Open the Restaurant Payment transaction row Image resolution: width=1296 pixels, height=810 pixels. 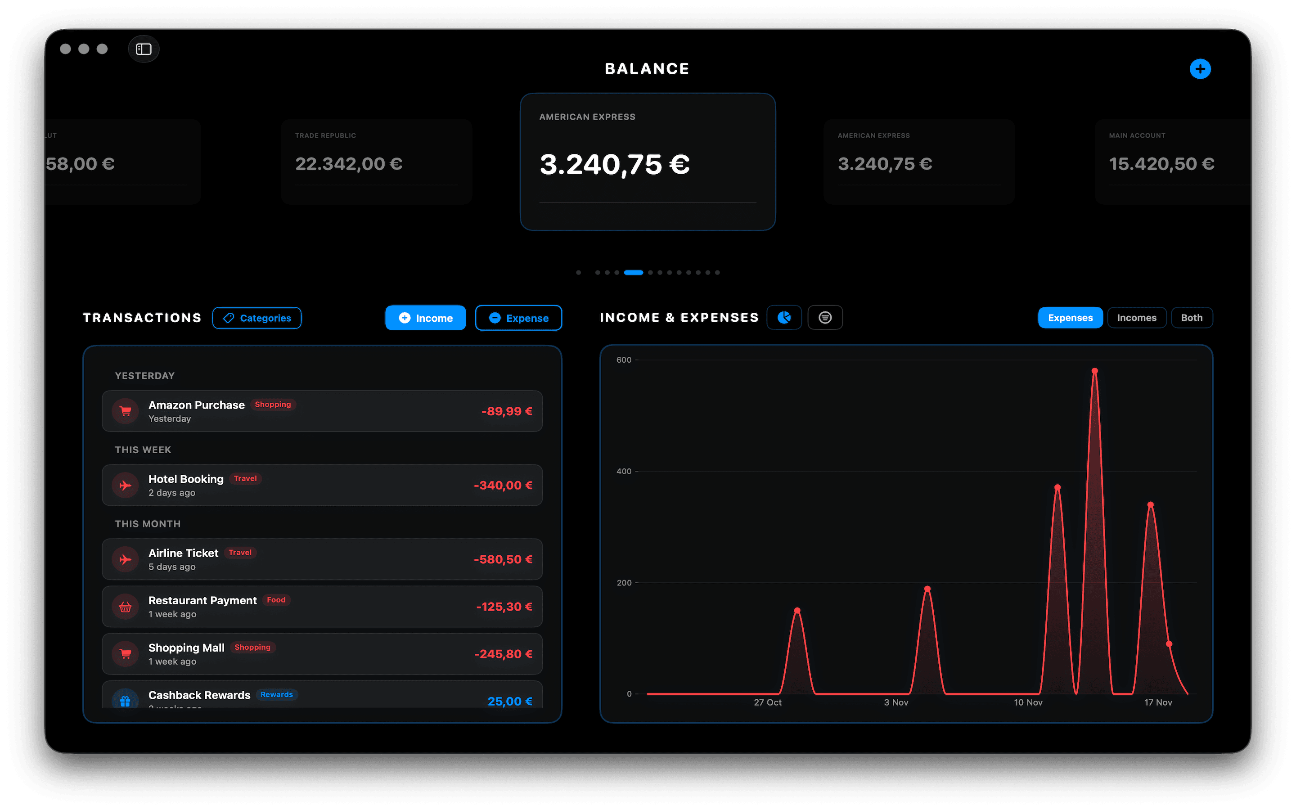point(322,607)
